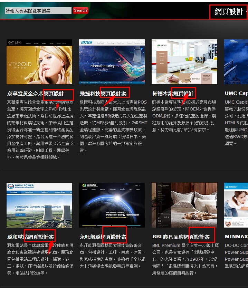Open the VITAGOLD website thumbnail
This screenshot has width=248, height=288.
39,62
